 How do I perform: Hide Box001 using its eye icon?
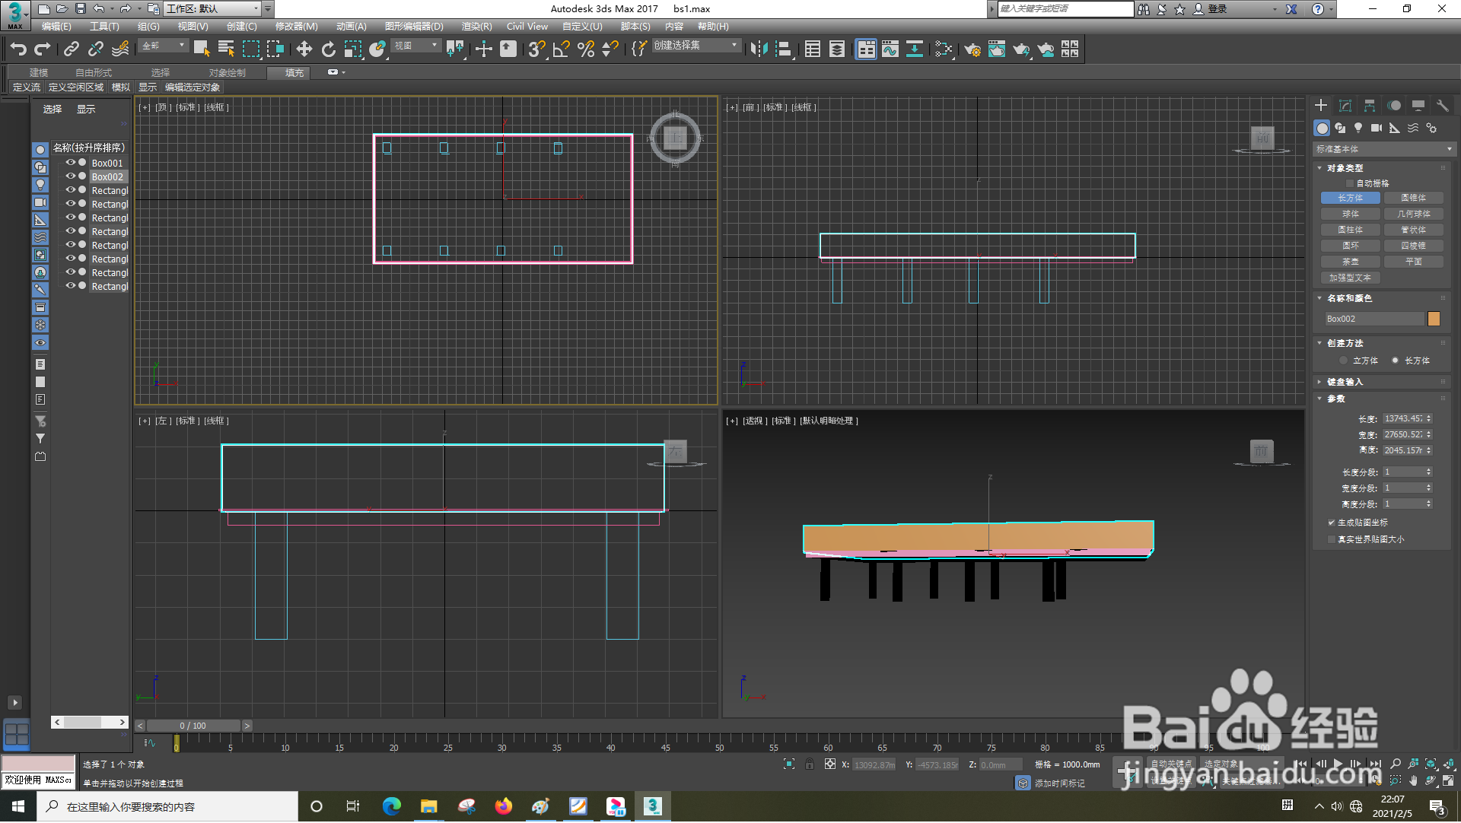coord(70,163)
